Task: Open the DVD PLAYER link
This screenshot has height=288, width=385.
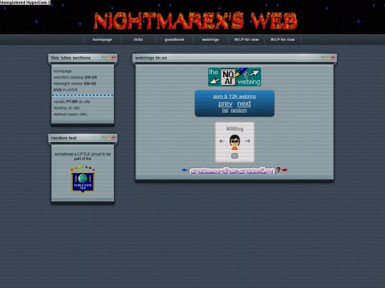Action: pos(66,90)
